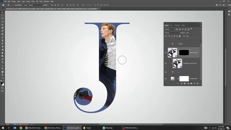
Task: Open the filter Kind dropdown in Layers panel
Action: tap(170, 30)
